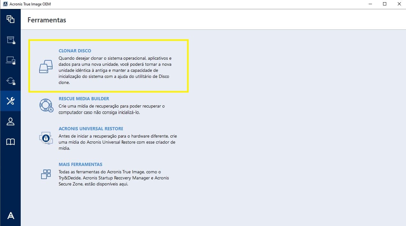The image size is (406, 226).
Task: Close the Acronis True Image window
Action: (x=399, y=4)
